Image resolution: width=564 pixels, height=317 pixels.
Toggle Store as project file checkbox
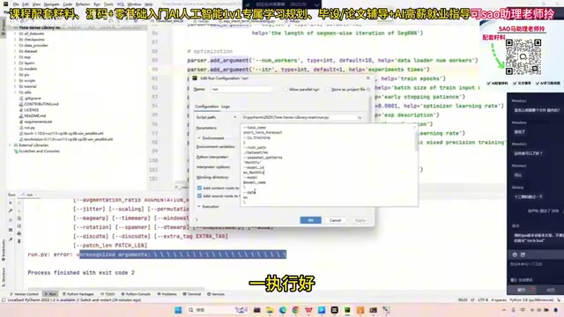click(327, 89)
